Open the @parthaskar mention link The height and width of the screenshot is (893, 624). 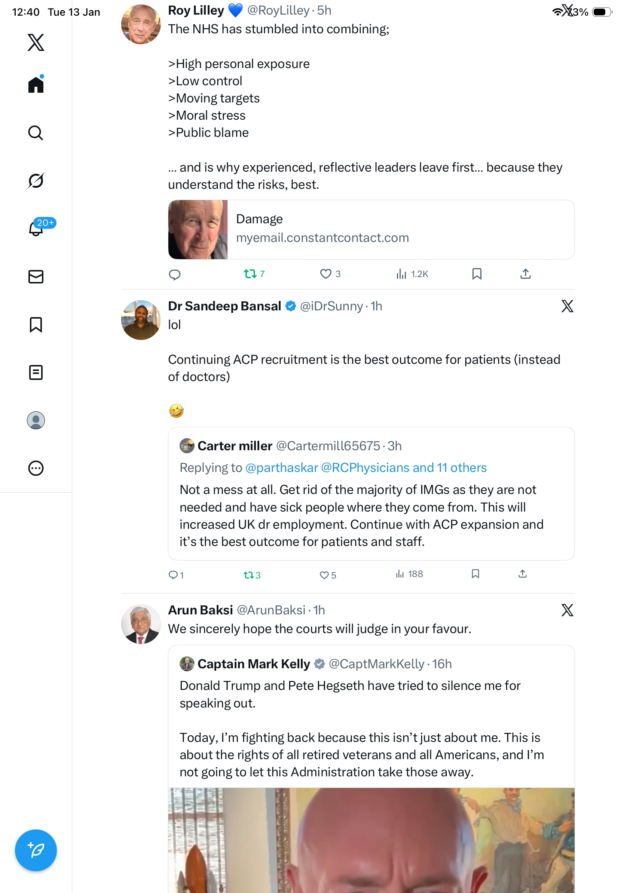click(282, 467)
